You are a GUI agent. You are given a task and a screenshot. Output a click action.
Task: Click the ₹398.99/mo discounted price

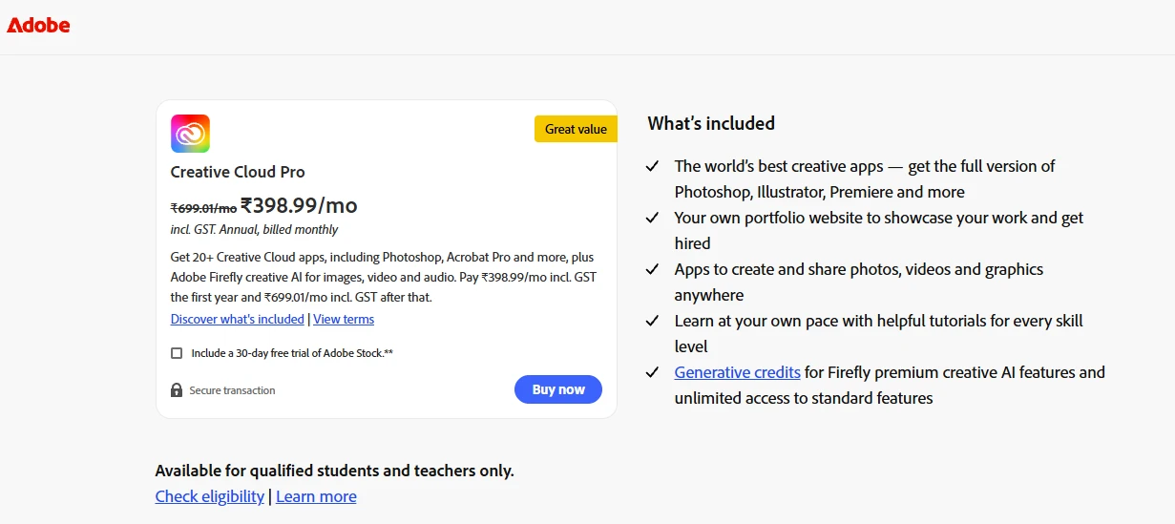[299, 205]
